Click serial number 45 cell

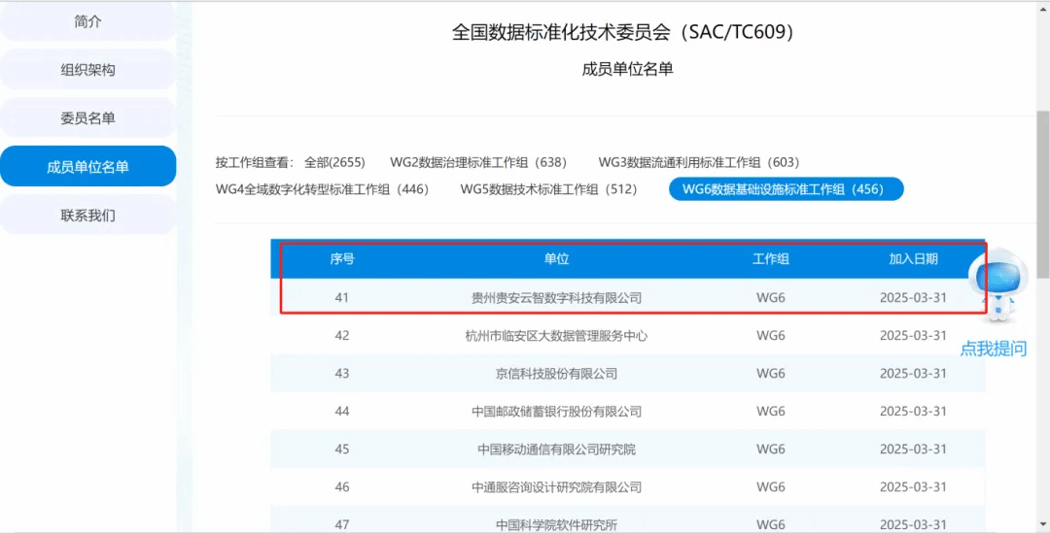tap(342, 450)
